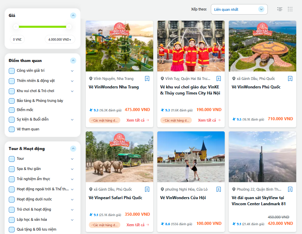Click the minimum price slider handle
The image size is (302, 234).
tap(16, 27)
